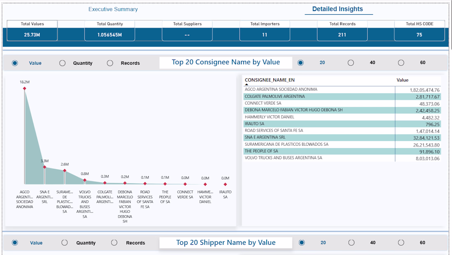
Task: Select ROAD SERVICES OF SANTA FE SA row
Action: [x=342, y=131]
